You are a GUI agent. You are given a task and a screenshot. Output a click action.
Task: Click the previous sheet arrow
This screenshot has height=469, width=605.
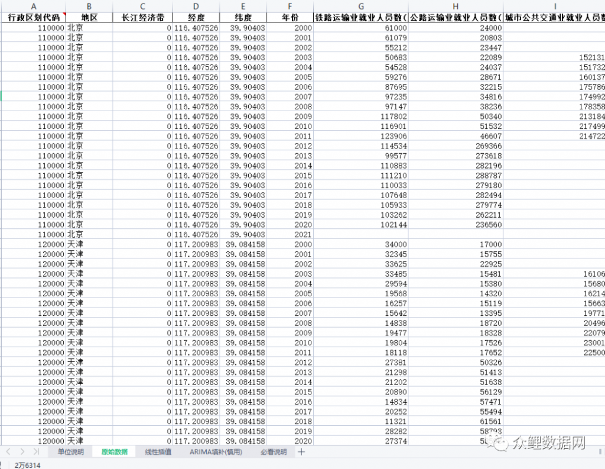[9, 452]
